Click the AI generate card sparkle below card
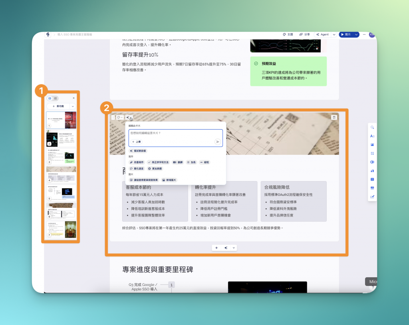The width and height of the screenshot is (409, 325). [226, 248]
